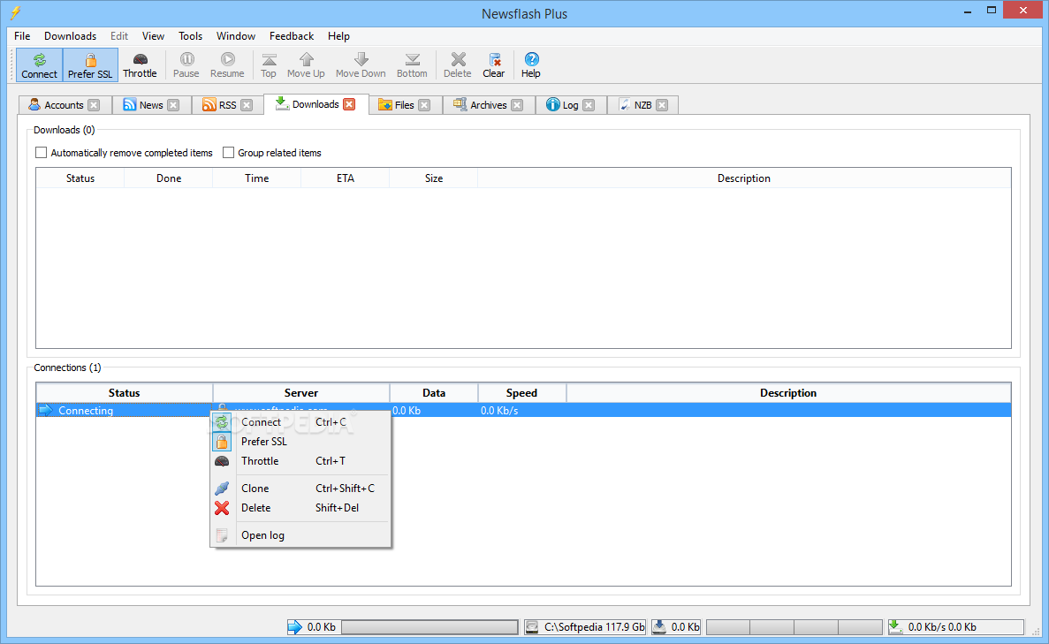This screenshot has width=1049, height=644.
Task: Open the File menu
Action: (x=22, y=36)
